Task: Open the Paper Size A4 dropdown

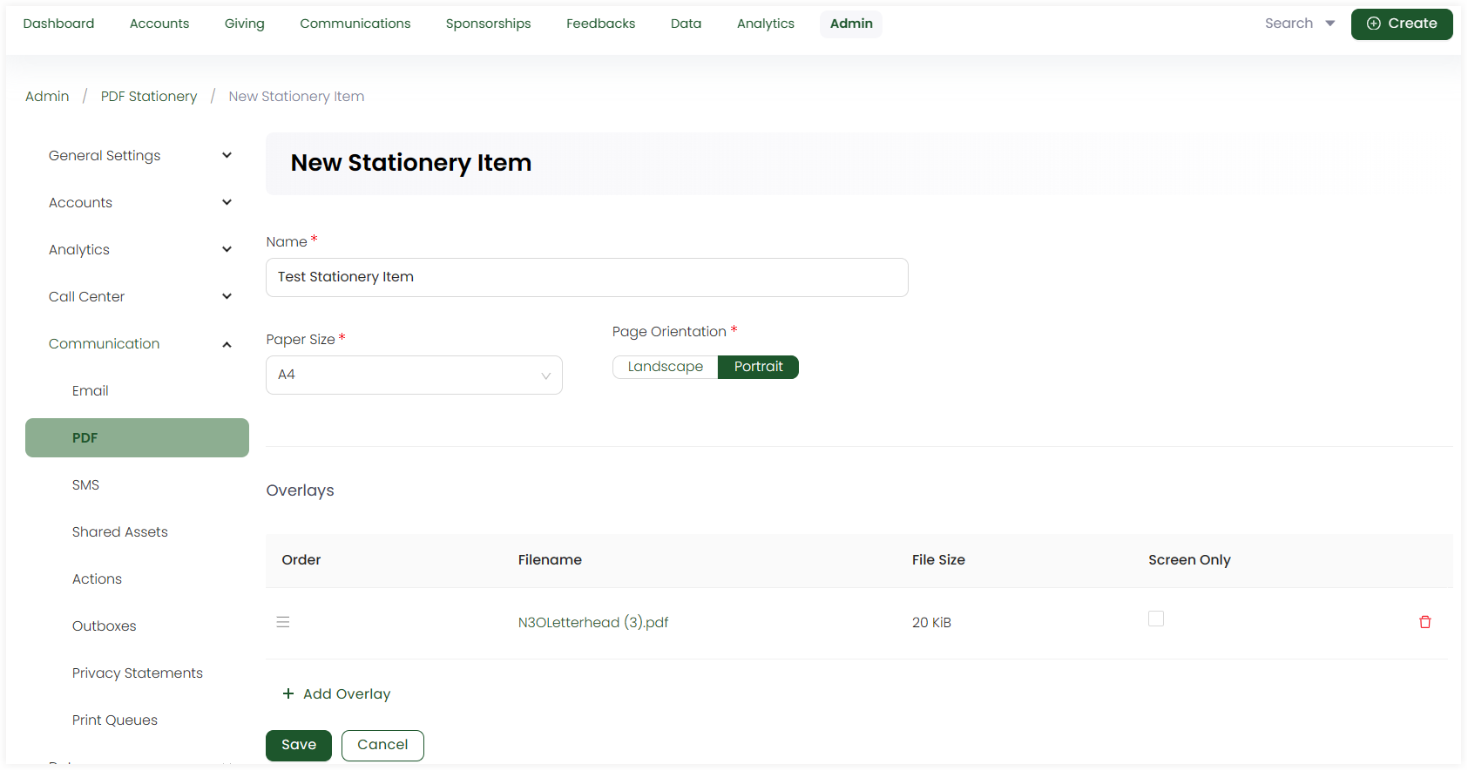Action: point(414,375)
